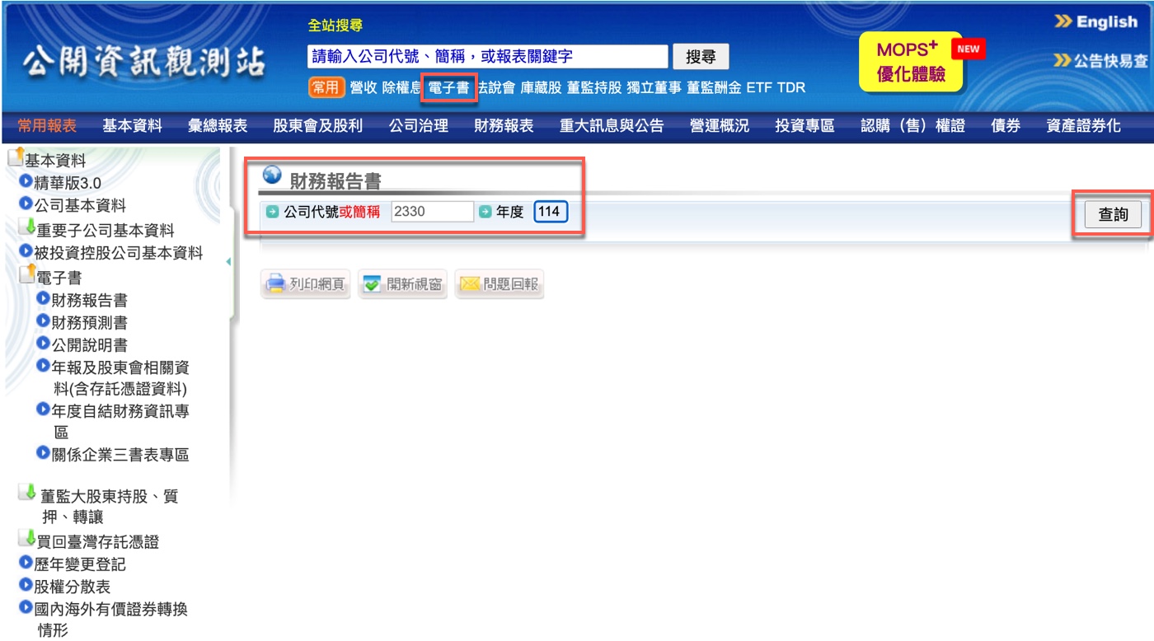Image resolution: width=1154 pixels, height=641 pixels.
Task: Collapse the left sidebar with splitter arrow
Action: pyautogui.click(x=228, y=262)
